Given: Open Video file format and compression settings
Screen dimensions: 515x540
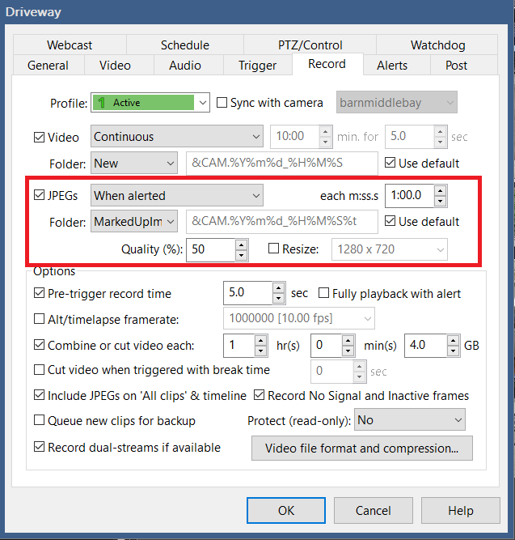Looking at the screenshot, I should point(362,448).
